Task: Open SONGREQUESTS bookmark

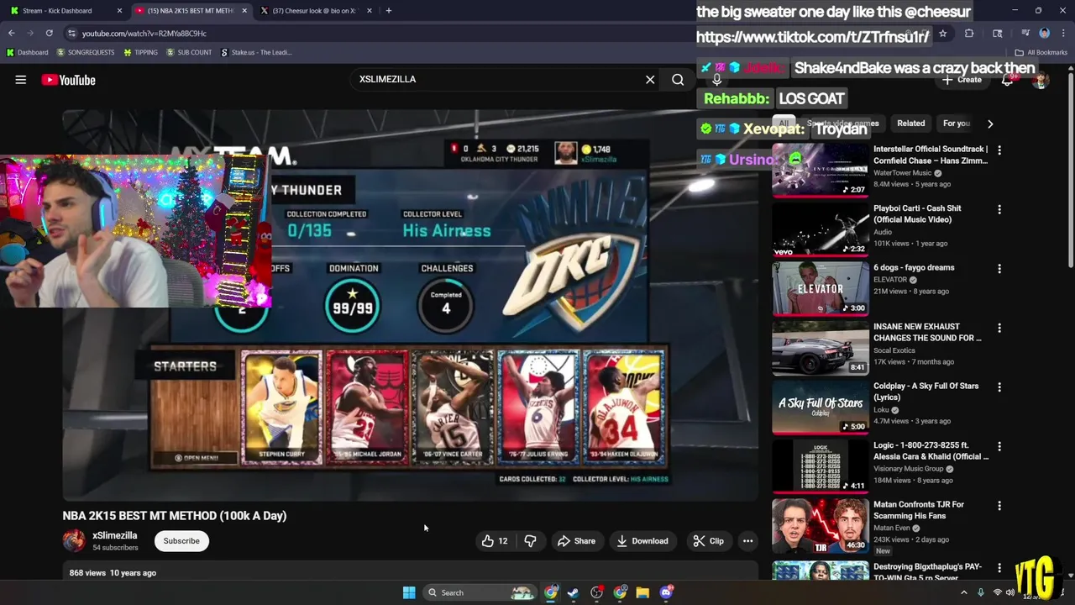Action: (x=86, y=52)
